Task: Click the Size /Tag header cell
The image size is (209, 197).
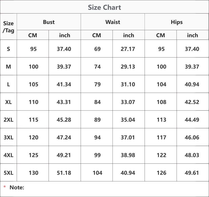Action: coord(8,27)
